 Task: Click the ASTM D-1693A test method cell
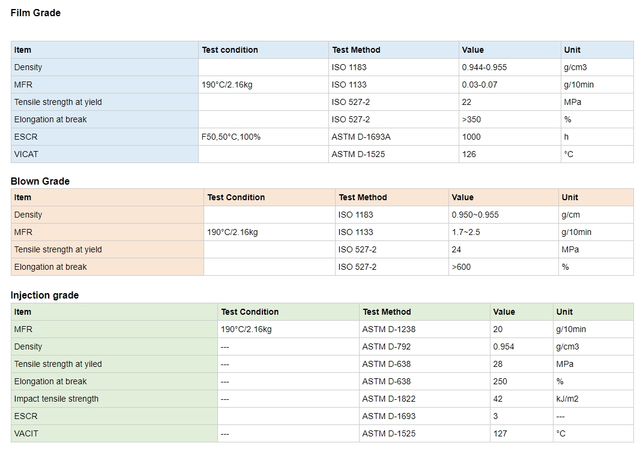[x=361, y=137]
